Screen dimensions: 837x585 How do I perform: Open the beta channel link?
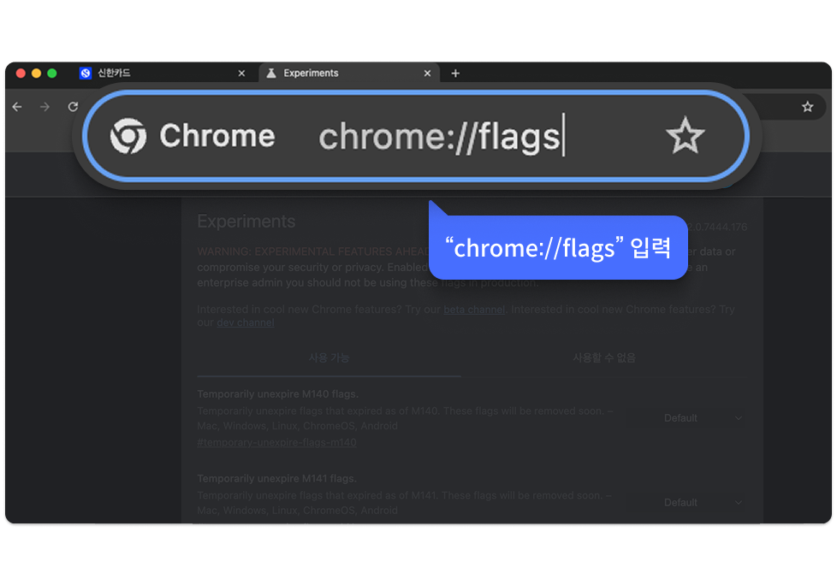[x=474, y=310]
